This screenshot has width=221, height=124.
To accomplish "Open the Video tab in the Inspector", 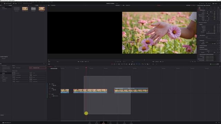I will tap(200, 8).
